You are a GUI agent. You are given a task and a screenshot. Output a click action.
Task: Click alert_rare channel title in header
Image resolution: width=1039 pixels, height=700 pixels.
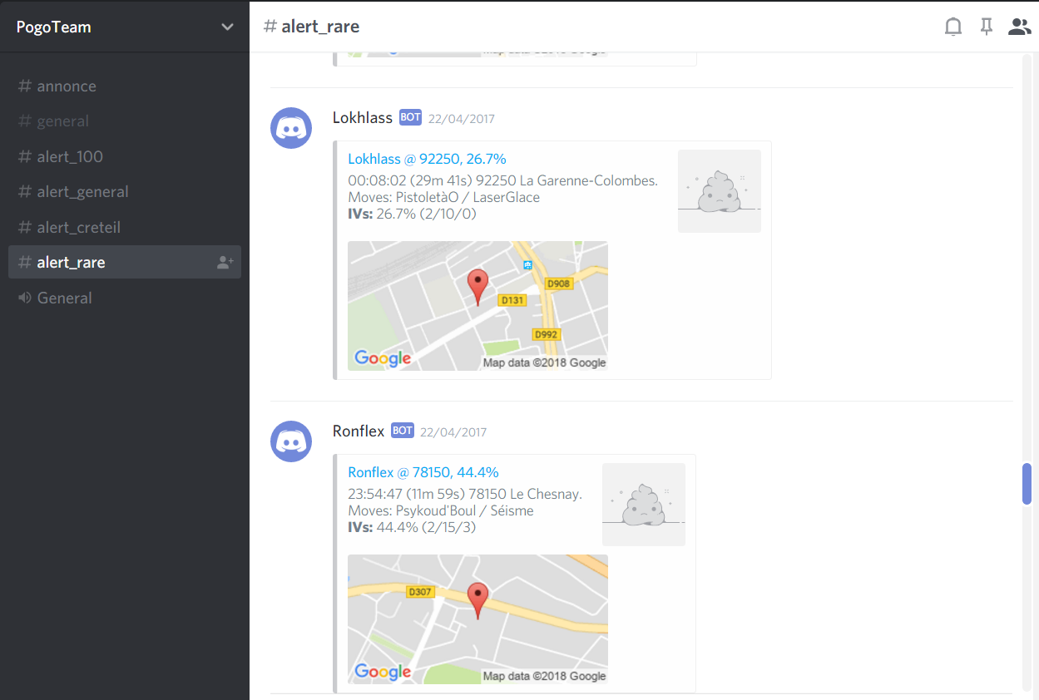point(320,27)
